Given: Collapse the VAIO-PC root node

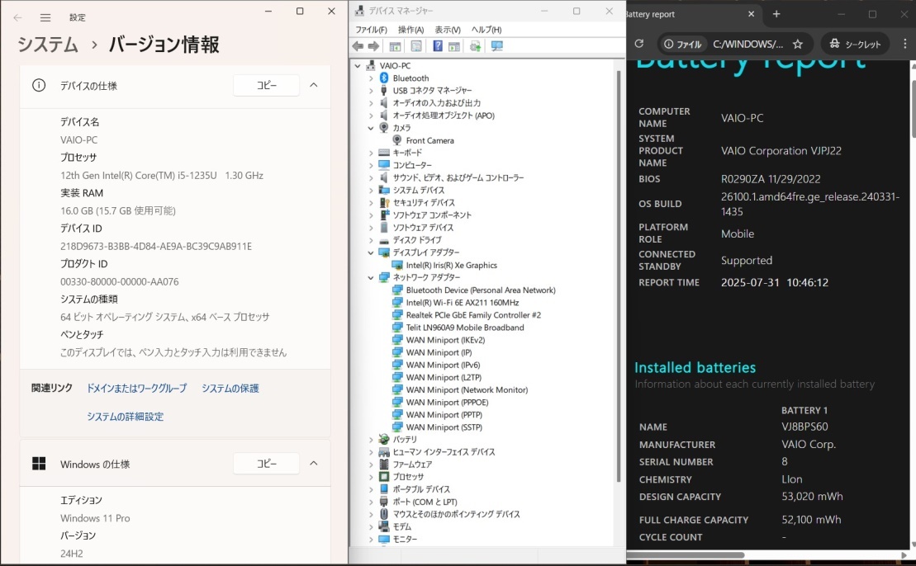Looking at the screenshot, I should click(358, 66).
